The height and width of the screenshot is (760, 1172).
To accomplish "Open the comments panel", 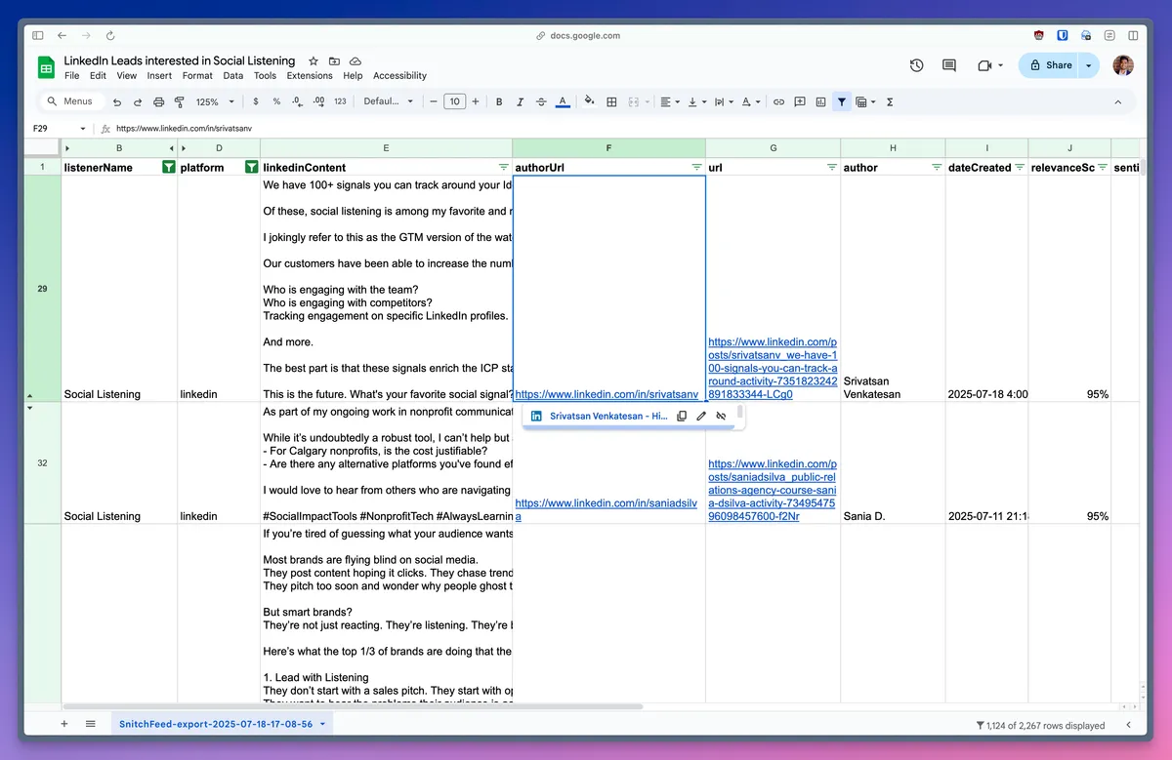I will [x=948, y=65].
